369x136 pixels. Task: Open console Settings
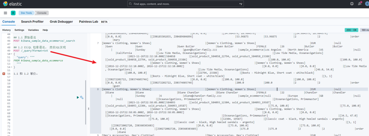pyautogui.click(x=19, y=30)
